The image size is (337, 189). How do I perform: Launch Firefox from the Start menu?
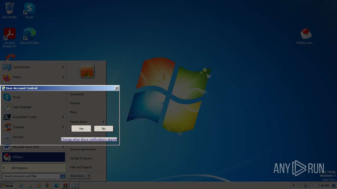pos(33,77)
